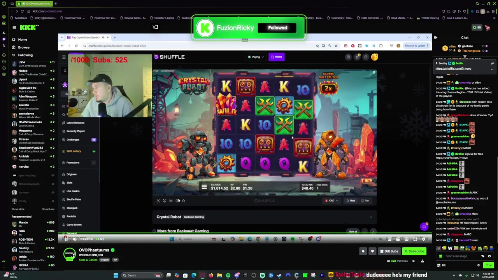Mute the stream volume
Screen dimensions: 498x280
click(75, 239)
